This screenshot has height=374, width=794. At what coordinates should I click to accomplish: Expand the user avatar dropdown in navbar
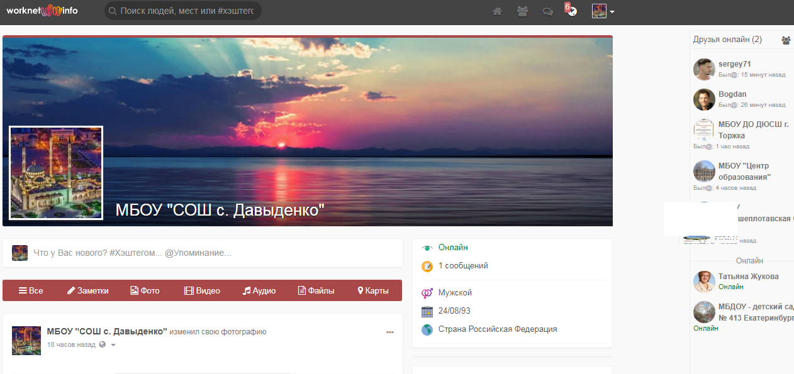pyautogui.click(x=603, y=11)
